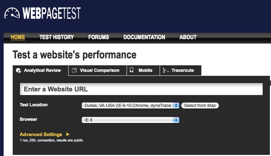The width and height of the screenshot is (271, 156).
Task: Click the Select from Map button
Action: (x=200, y=105)
